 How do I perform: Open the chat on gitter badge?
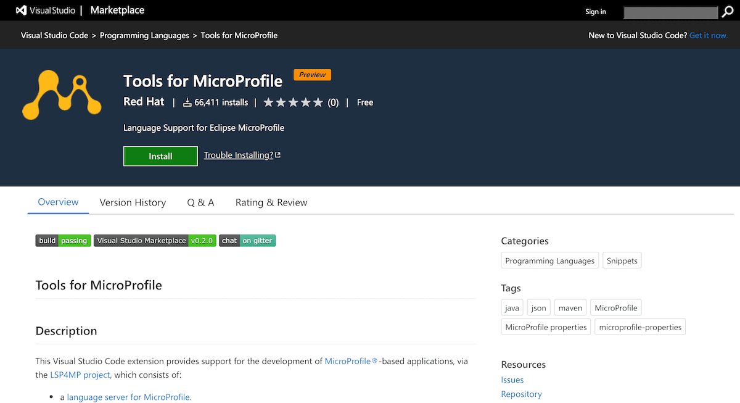point(247,241)
